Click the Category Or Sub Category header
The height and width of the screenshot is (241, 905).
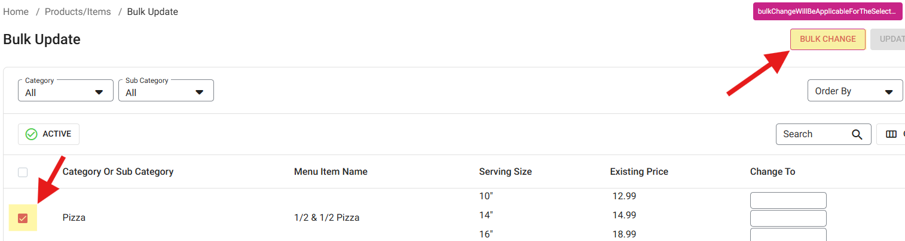(118, 172)
